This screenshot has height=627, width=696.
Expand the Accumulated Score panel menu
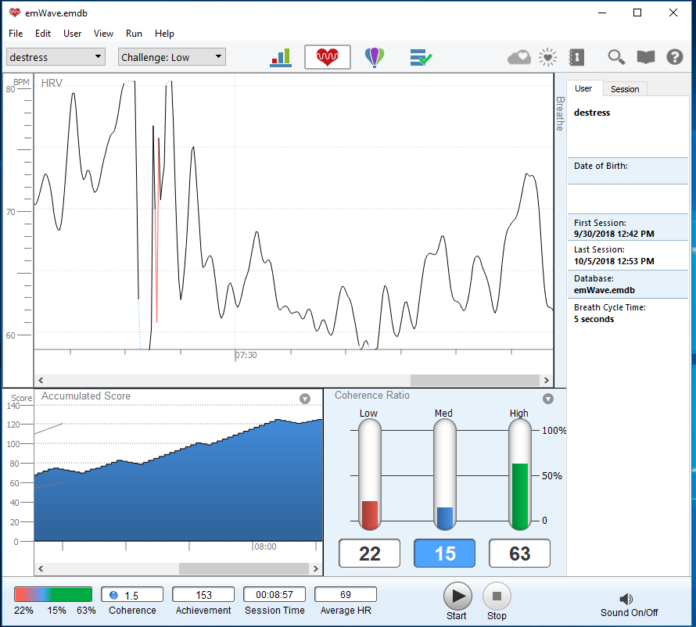click(304, 399)
